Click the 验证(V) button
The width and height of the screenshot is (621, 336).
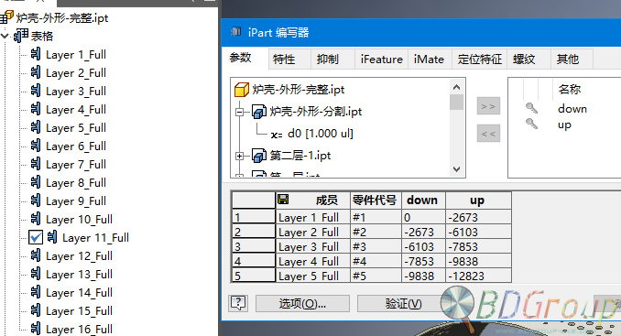(x=403, y=304)
